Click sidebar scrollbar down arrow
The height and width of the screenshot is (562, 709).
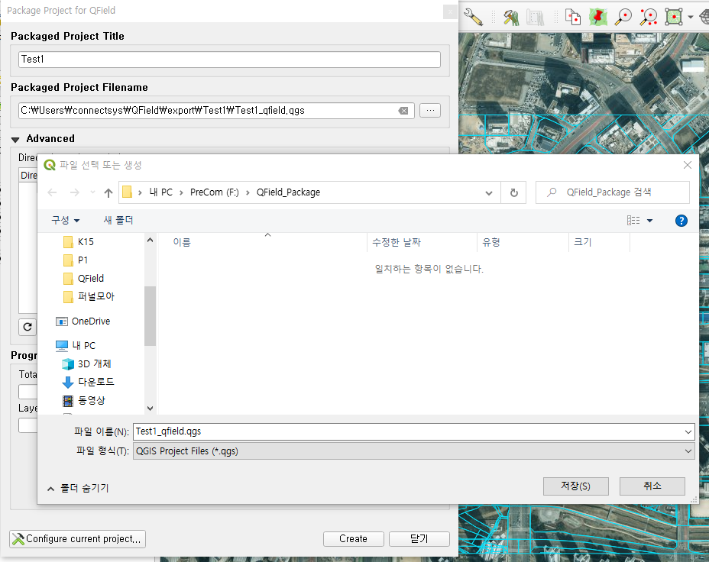coord(150,408)
